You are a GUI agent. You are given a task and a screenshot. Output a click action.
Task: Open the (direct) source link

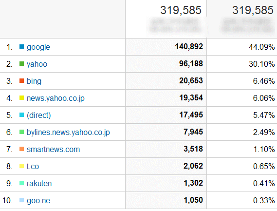pyautogui.click(x=38, y=115)
